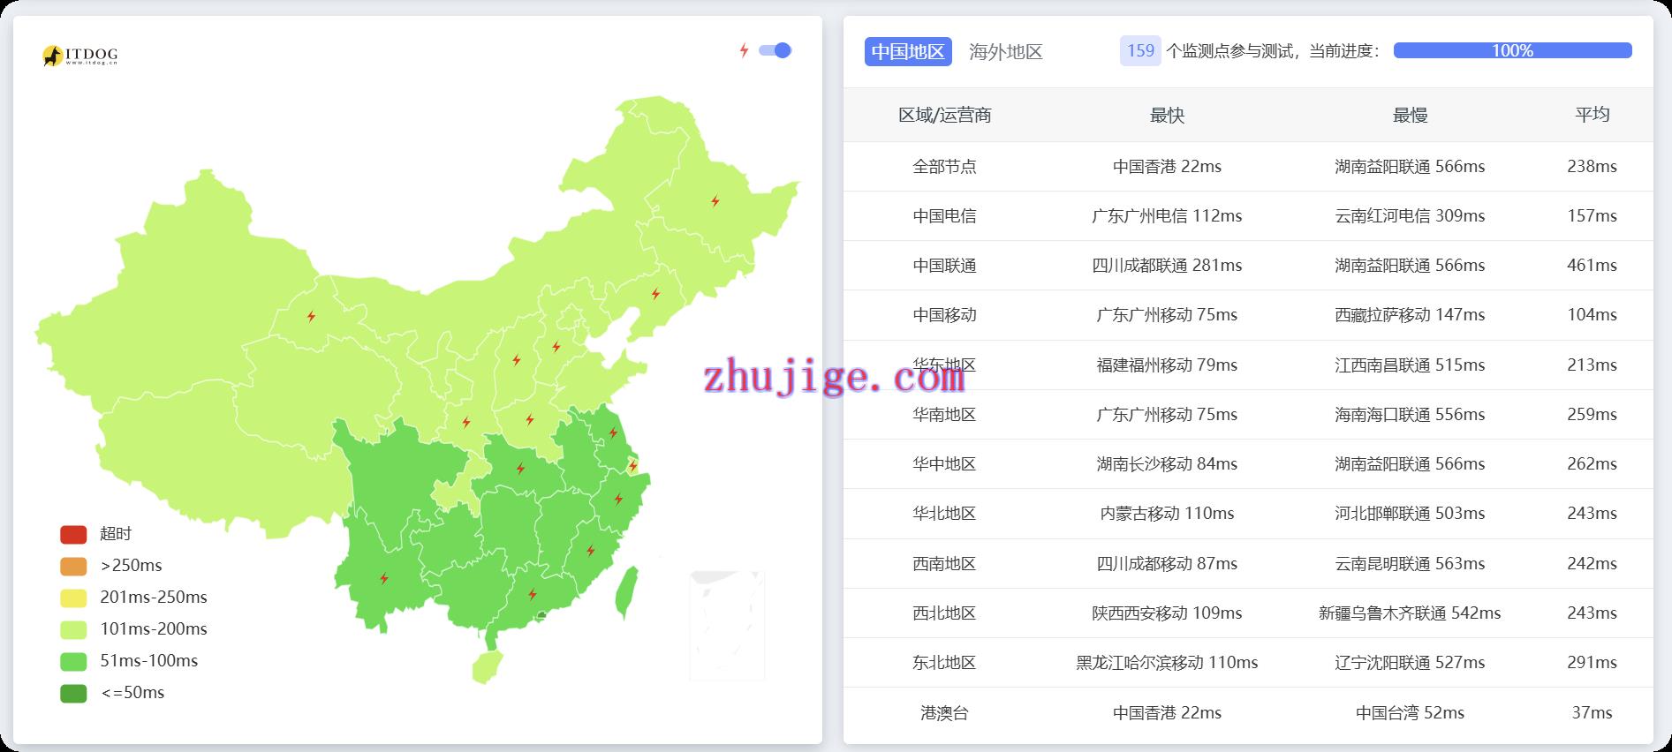Viewport: 1672px width, 752px height.
Task: Click the 平均 column header
Action: 1592,115
